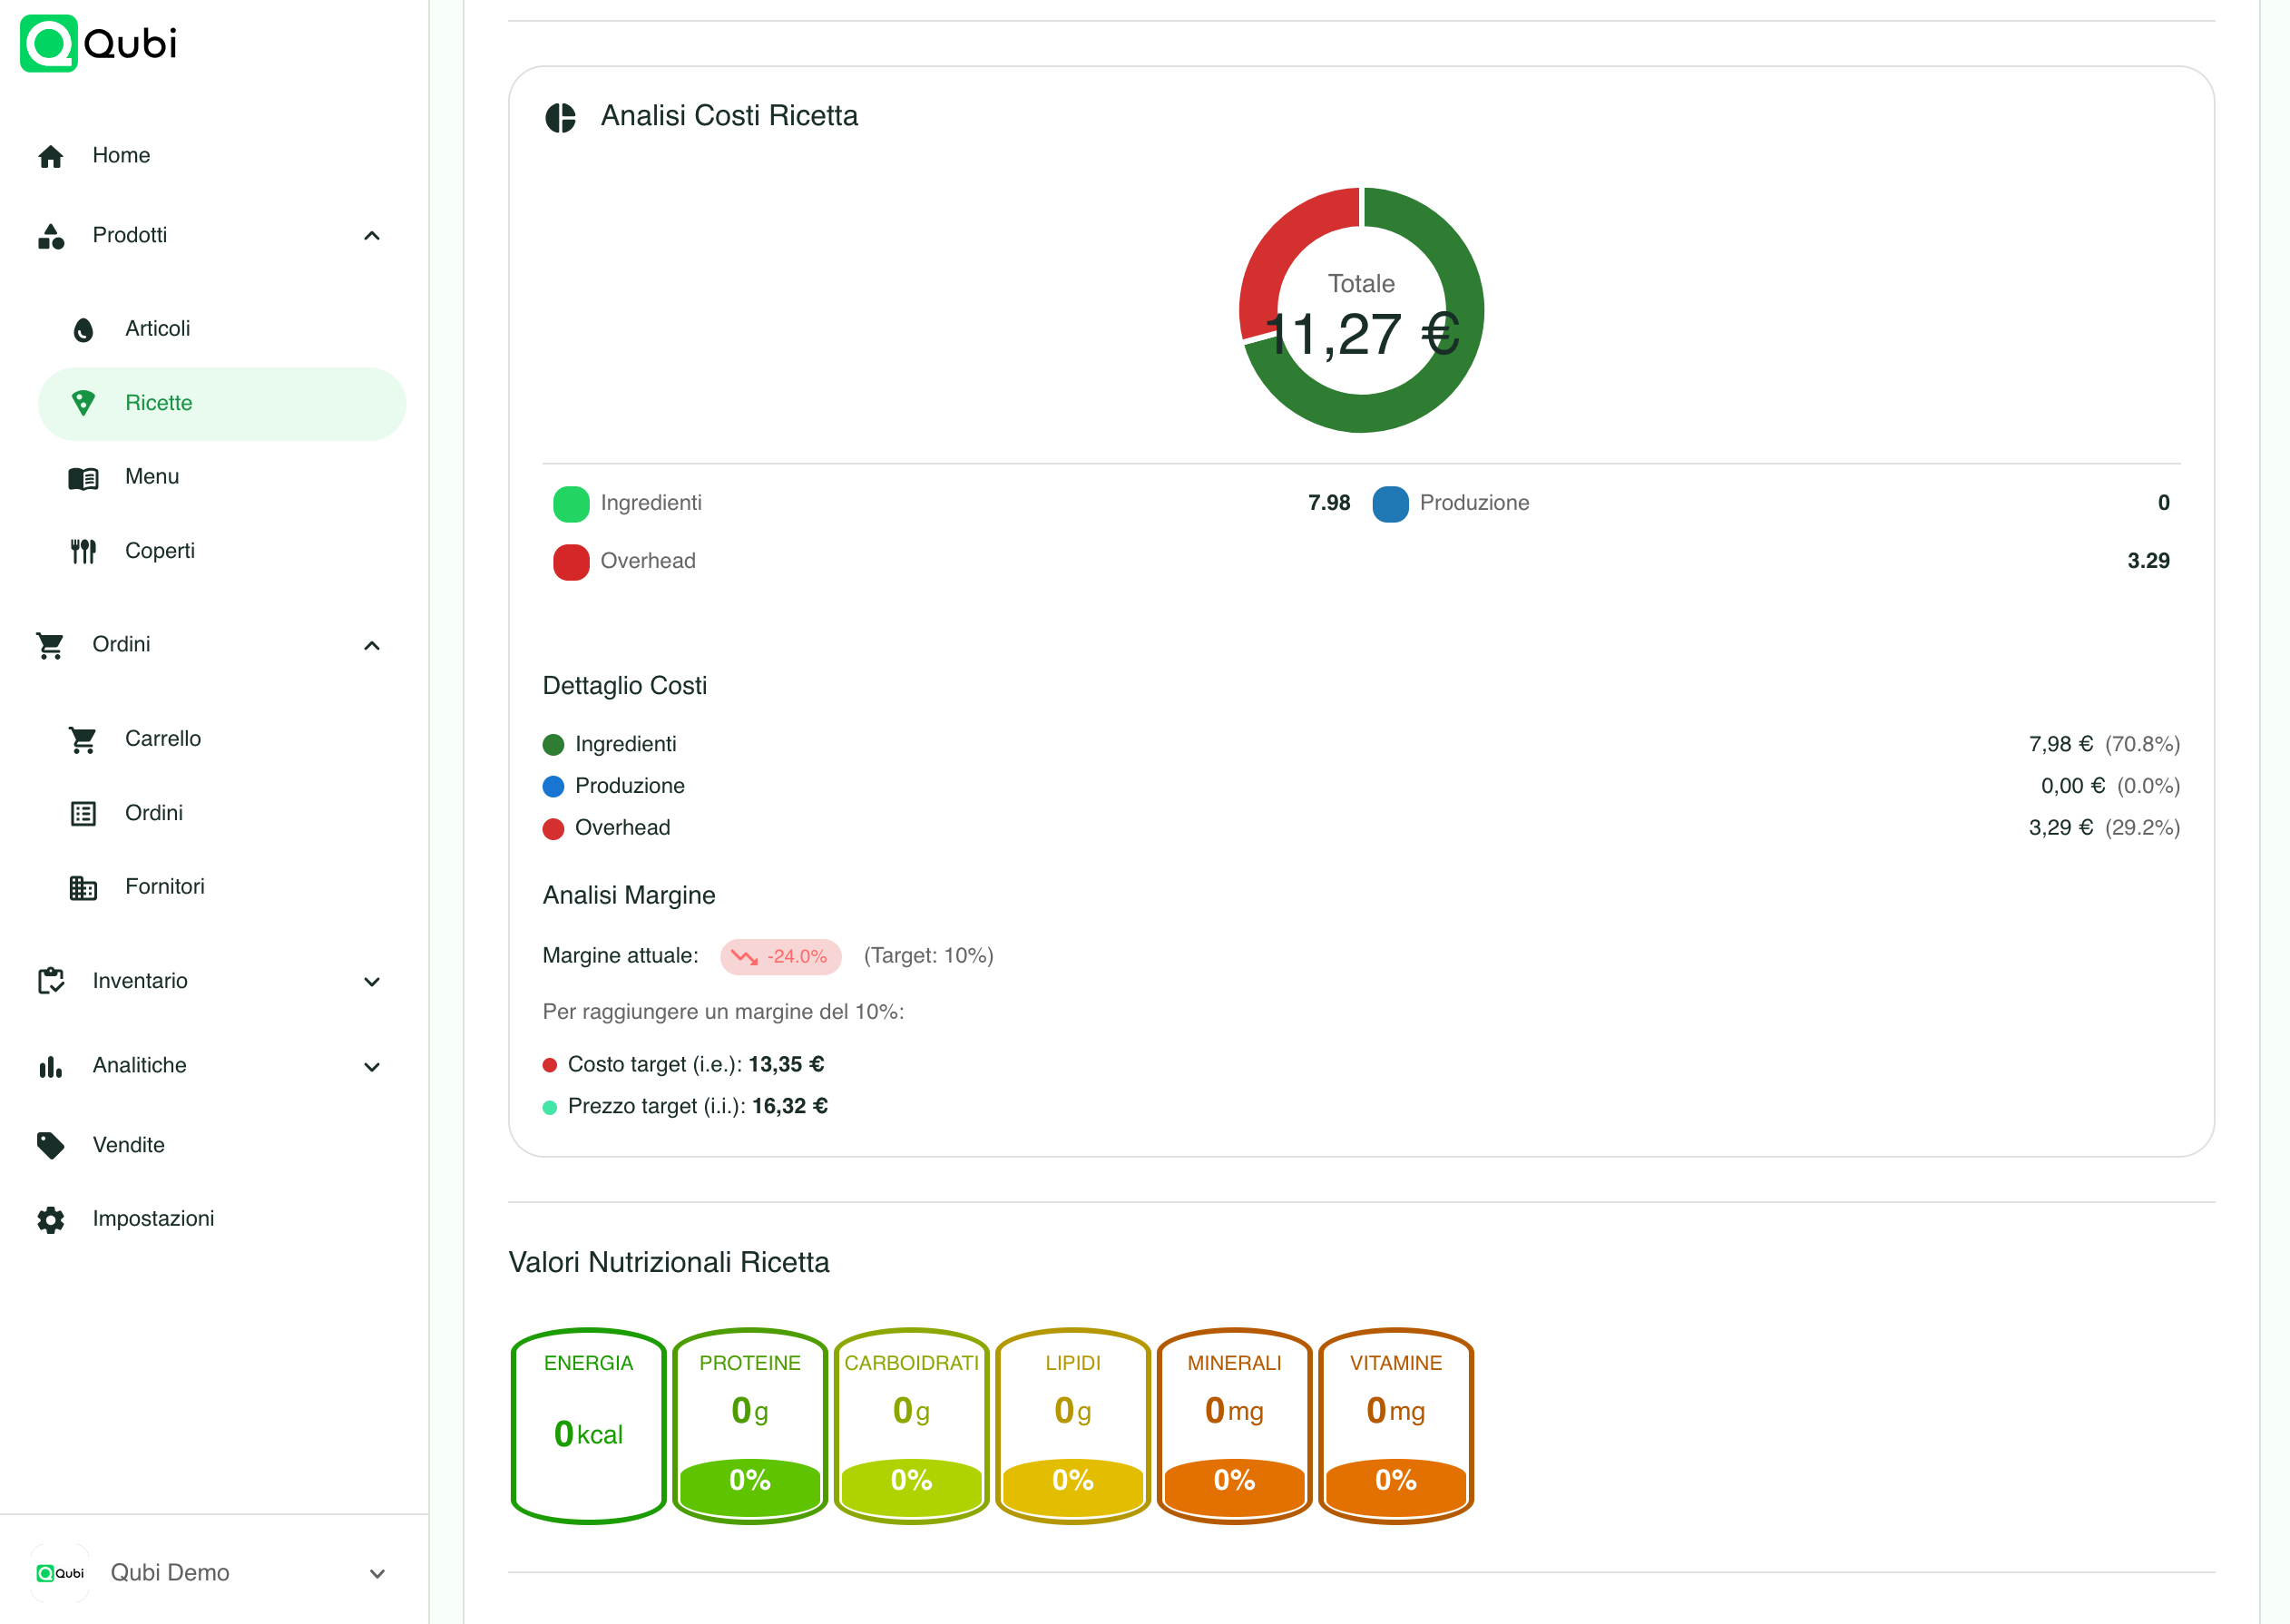
Task: Click the Analisi Costi pie chart icon
Action: tap(561, 117)
